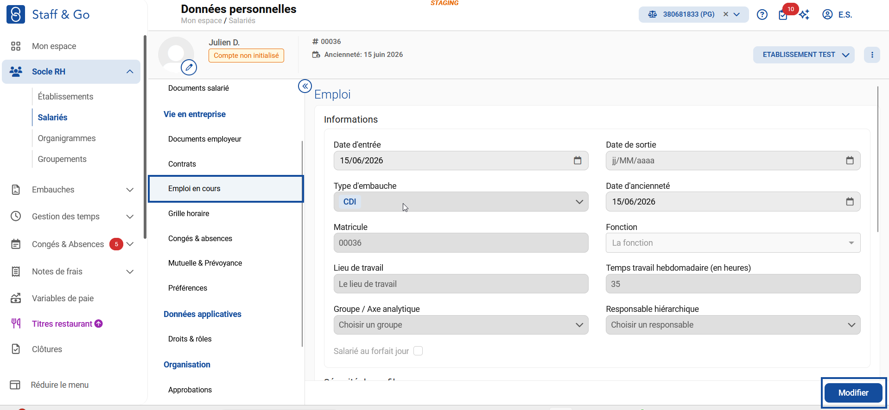Expand the Congés & Absences chevron
The height and width of the screenshot is (410, 889).
coord(130,244)
